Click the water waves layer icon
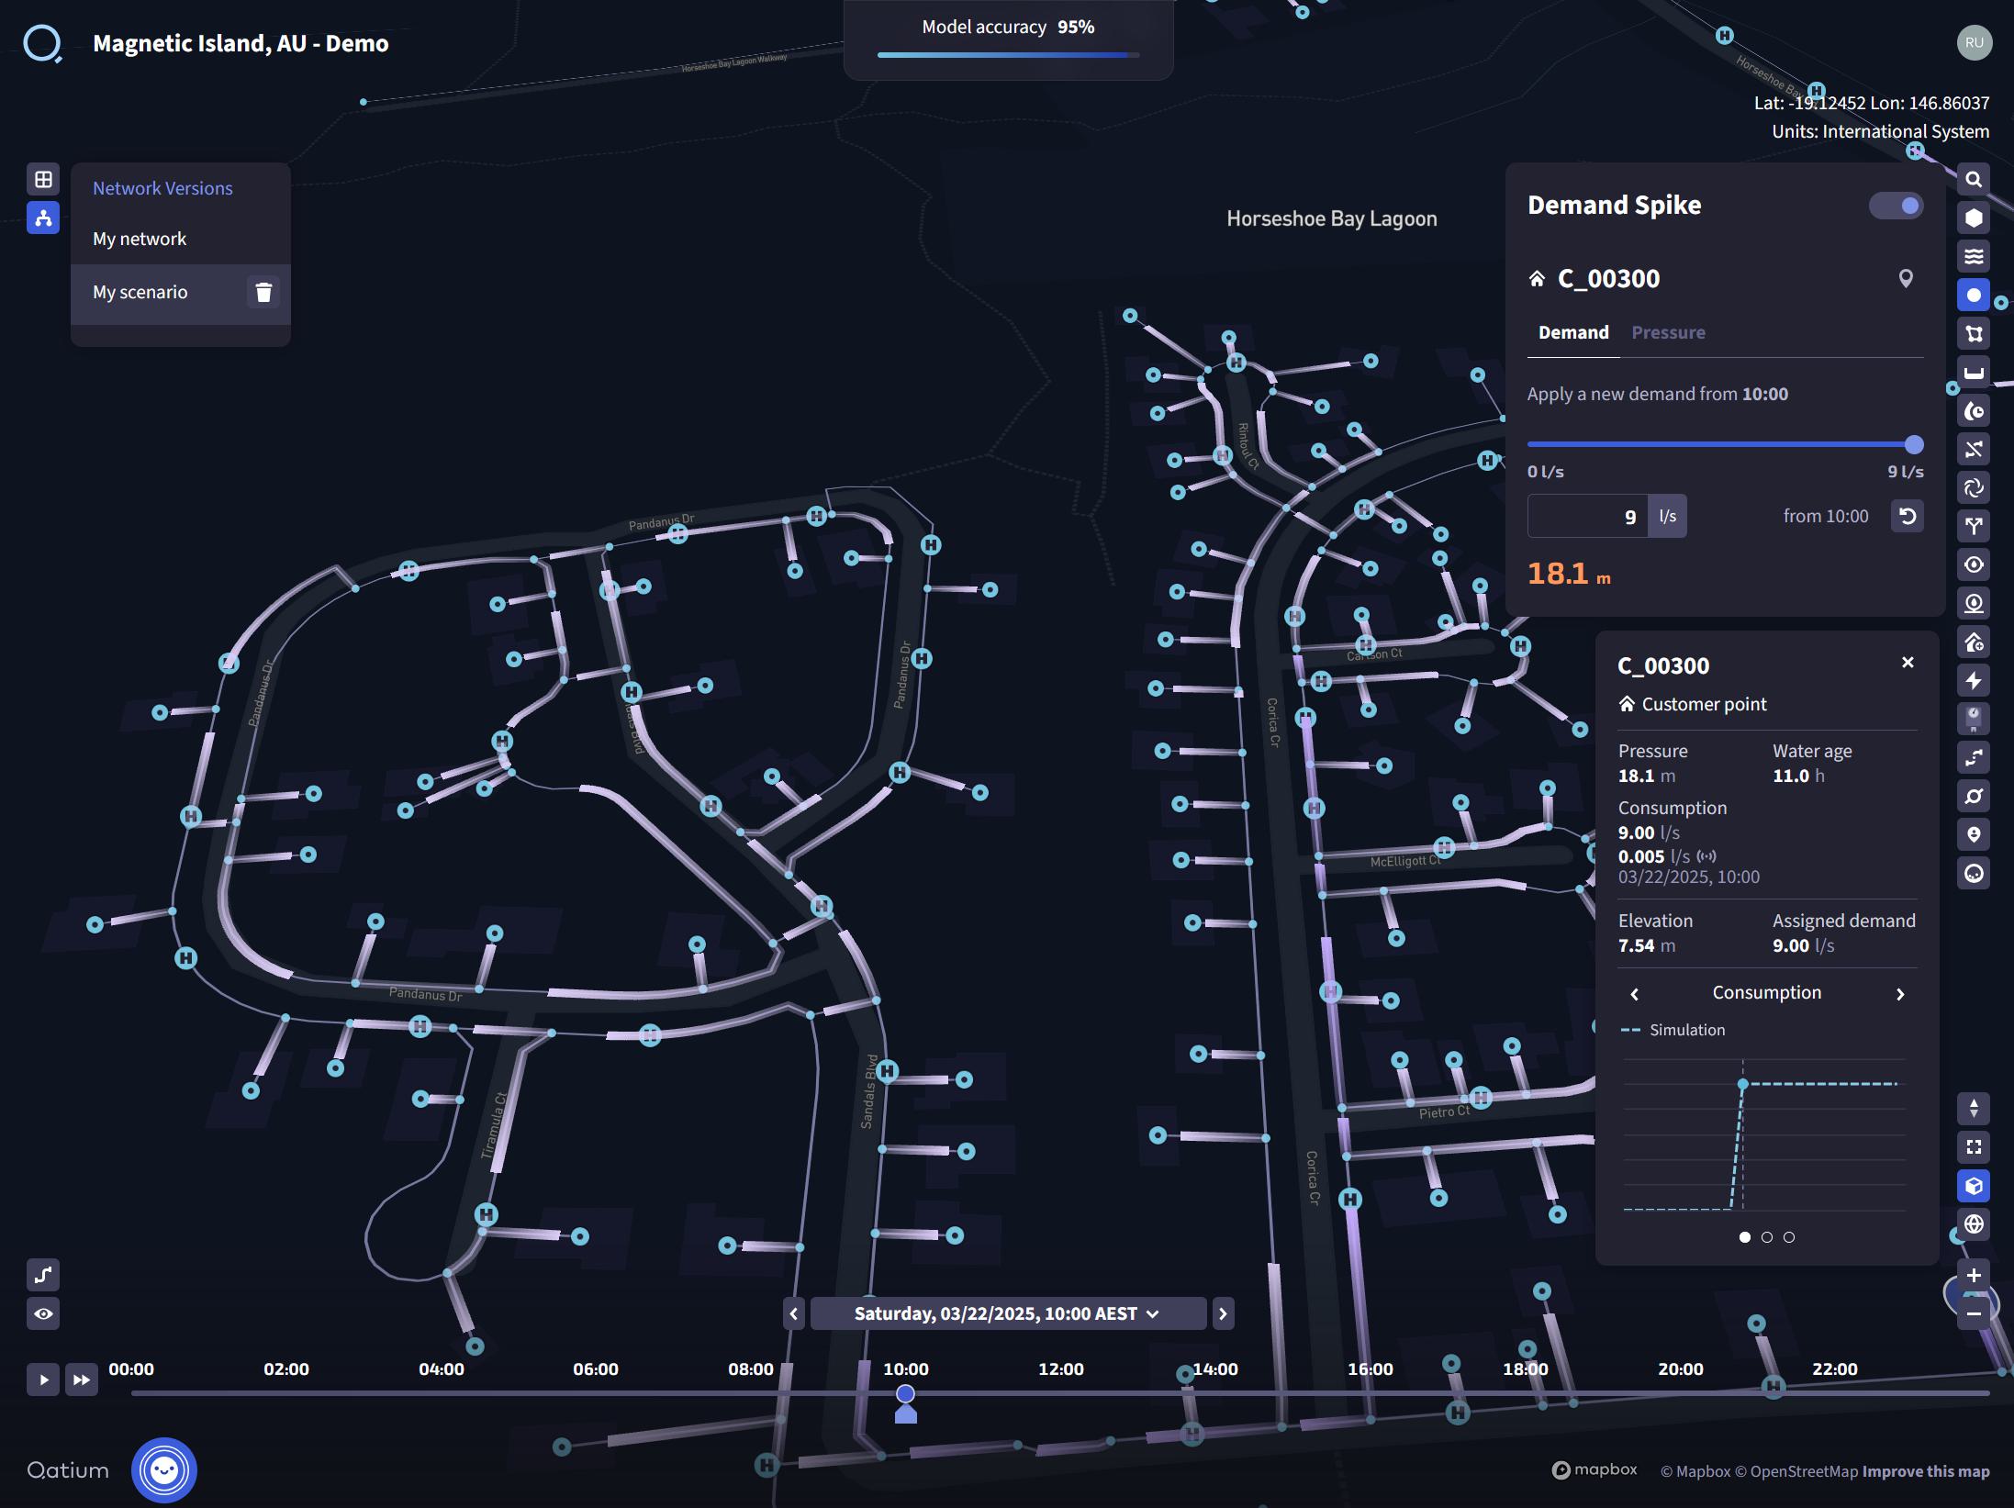2014x1508 pixels. 1974,256
